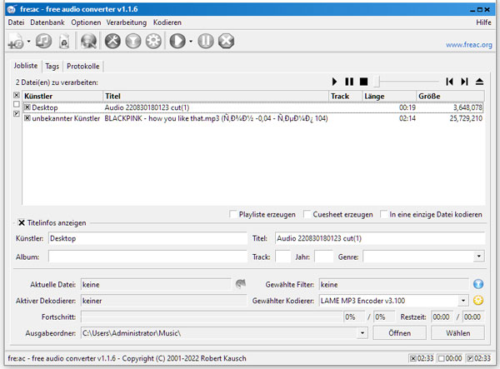Click the CD database query icon
The height and width of the screenshot is (369, 500).
click(89, 41)
